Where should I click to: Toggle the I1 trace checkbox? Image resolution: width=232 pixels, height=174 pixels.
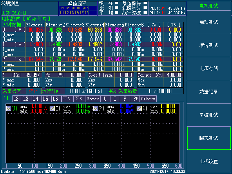tap(52, 108)
